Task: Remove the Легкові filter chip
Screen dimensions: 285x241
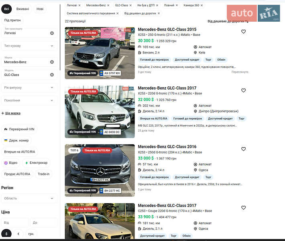Action: click(79, 6)
